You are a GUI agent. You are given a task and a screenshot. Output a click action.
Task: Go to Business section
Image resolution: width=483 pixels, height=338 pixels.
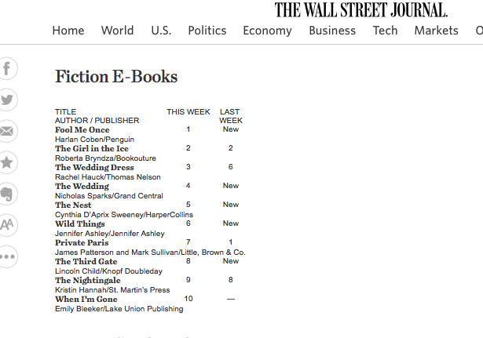pyautogui.click(x=332, y=31)
